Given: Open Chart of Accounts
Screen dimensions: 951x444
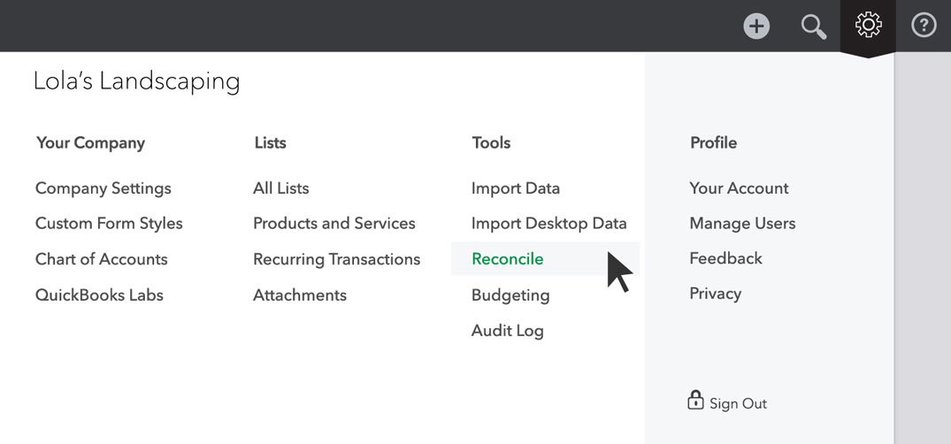Looking at the screenshot, I should [101, 259].
